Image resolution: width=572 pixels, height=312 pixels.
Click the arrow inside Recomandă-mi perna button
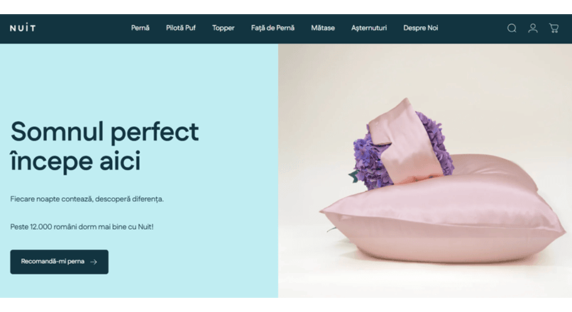(94, 262)
